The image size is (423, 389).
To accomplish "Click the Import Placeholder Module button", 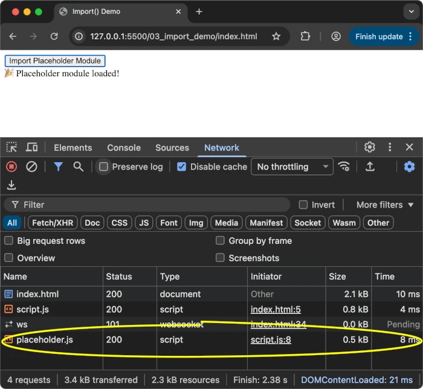I will click(x=55, y=60).
